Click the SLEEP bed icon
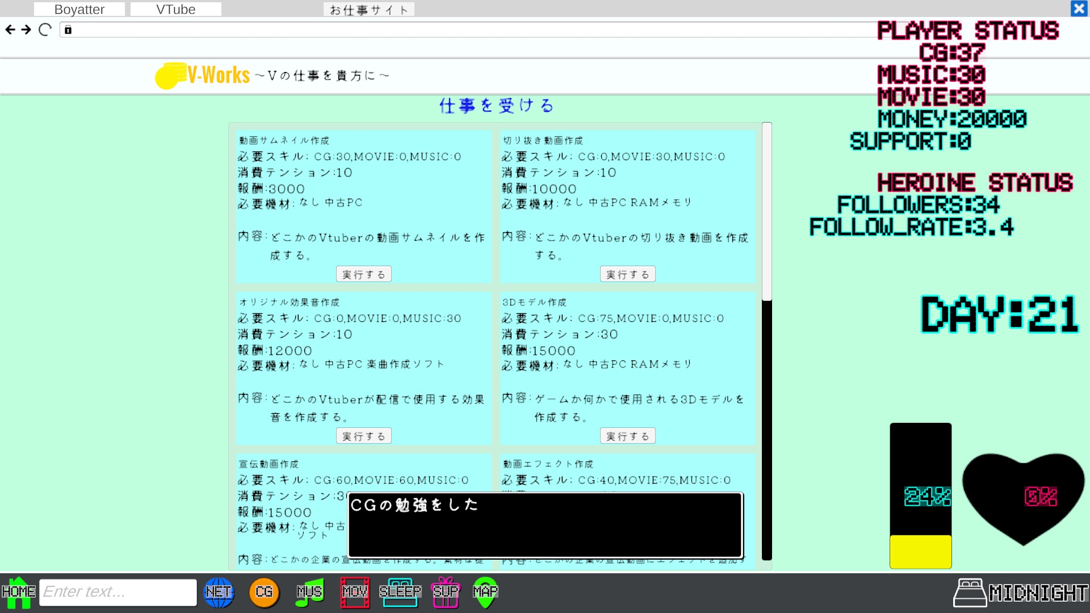 click(x=400, y=592)
